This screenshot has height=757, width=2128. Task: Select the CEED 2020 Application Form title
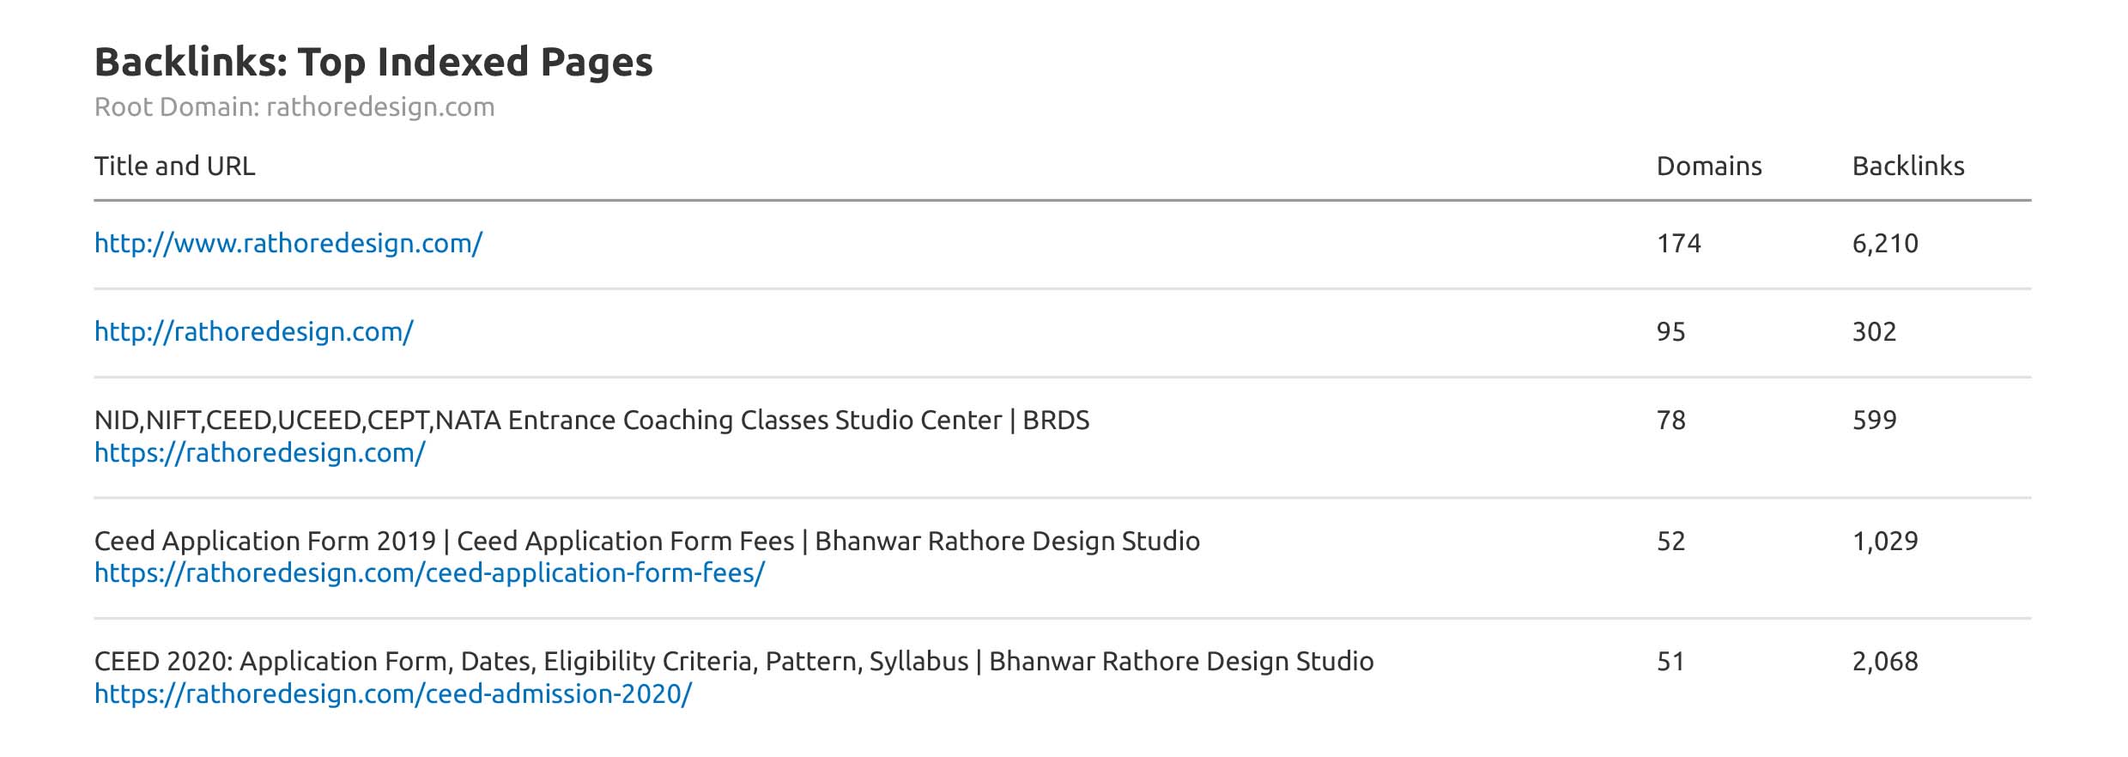click(x=733, y=662)
